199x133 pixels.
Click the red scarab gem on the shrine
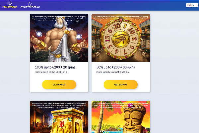62,124
